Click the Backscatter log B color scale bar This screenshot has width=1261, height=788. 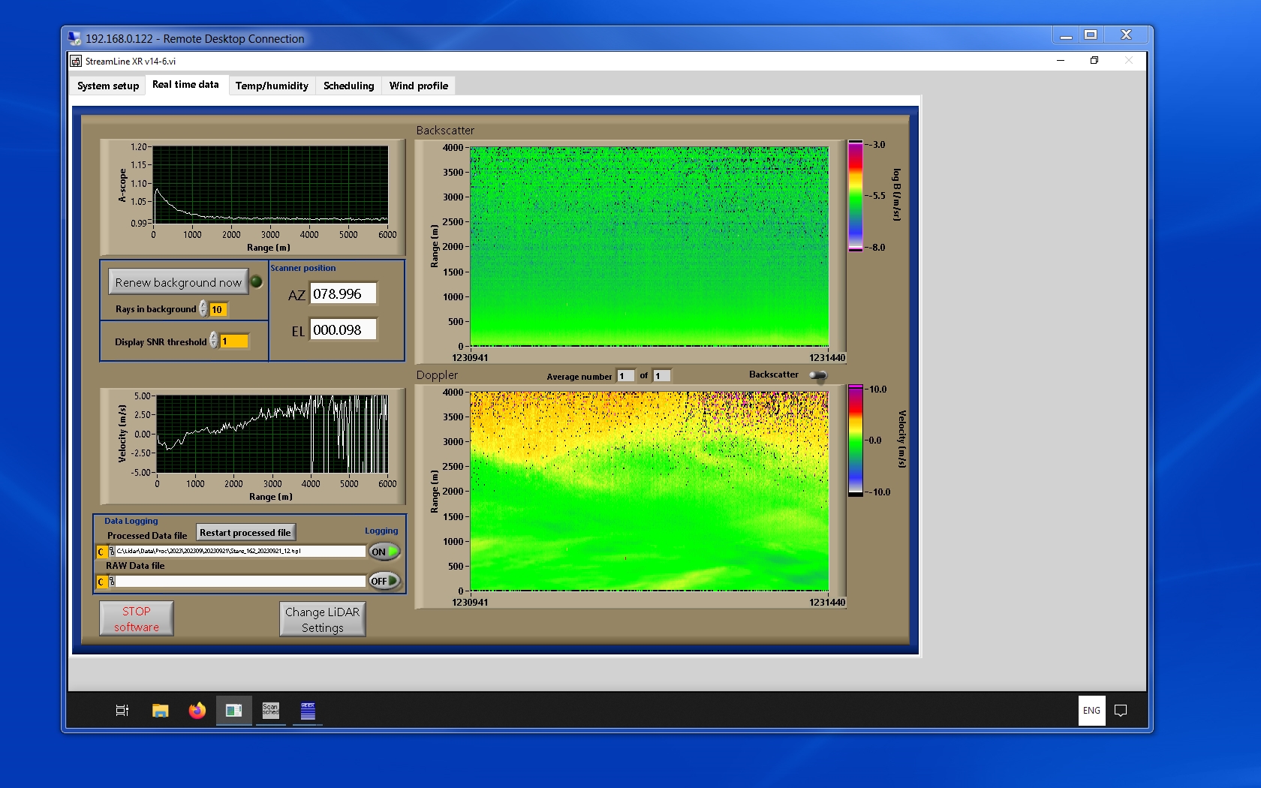tap(855, 196)
